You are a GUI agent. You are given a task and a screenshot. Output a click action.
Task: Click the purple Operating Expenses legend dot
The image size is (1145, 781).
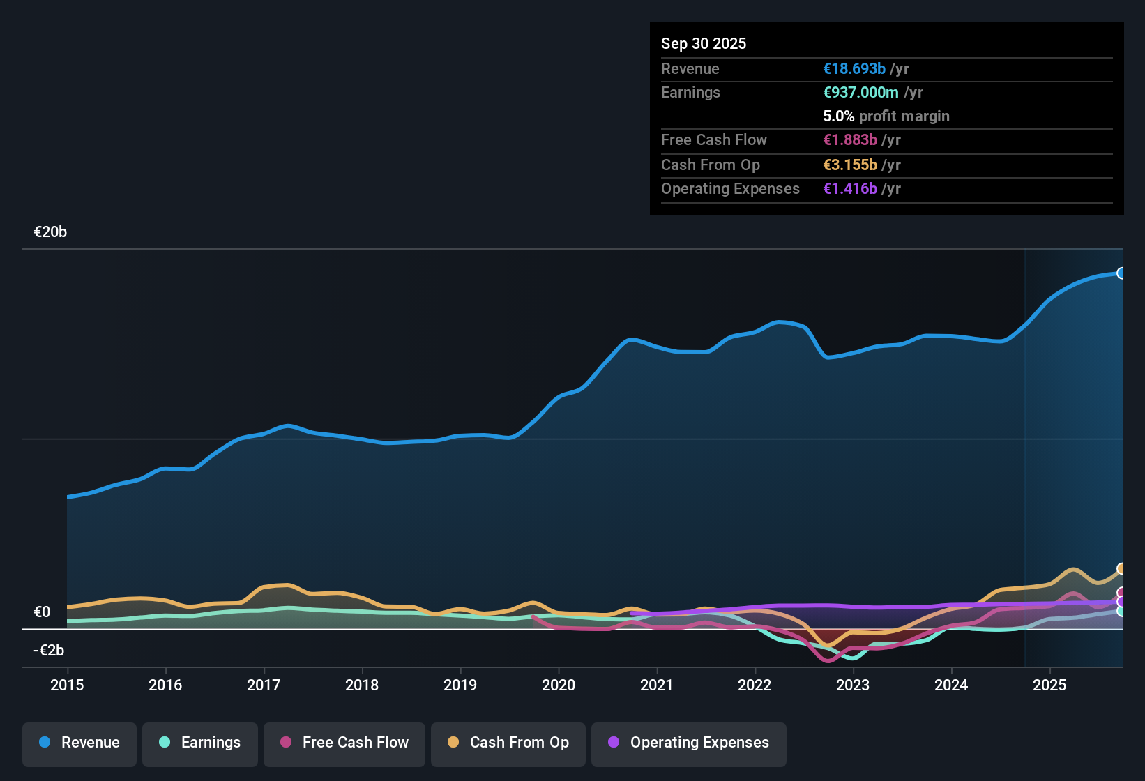[613, 743]
